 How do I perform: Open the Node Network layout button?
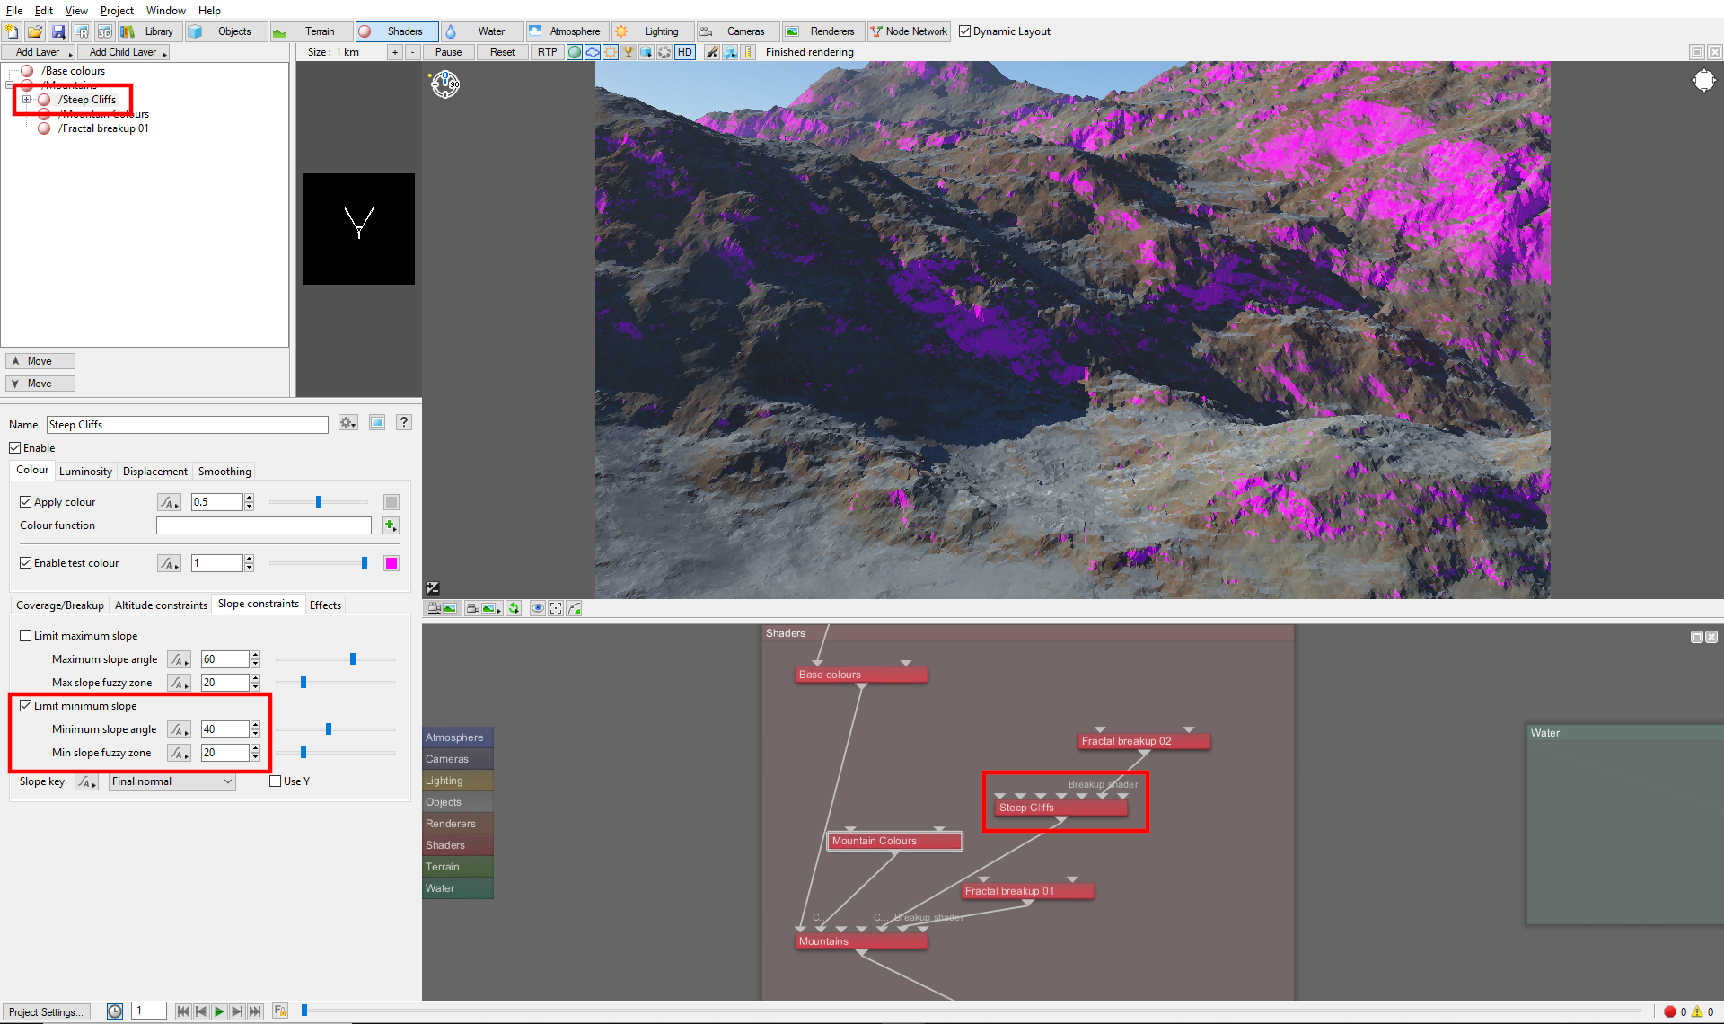point(909,31)
